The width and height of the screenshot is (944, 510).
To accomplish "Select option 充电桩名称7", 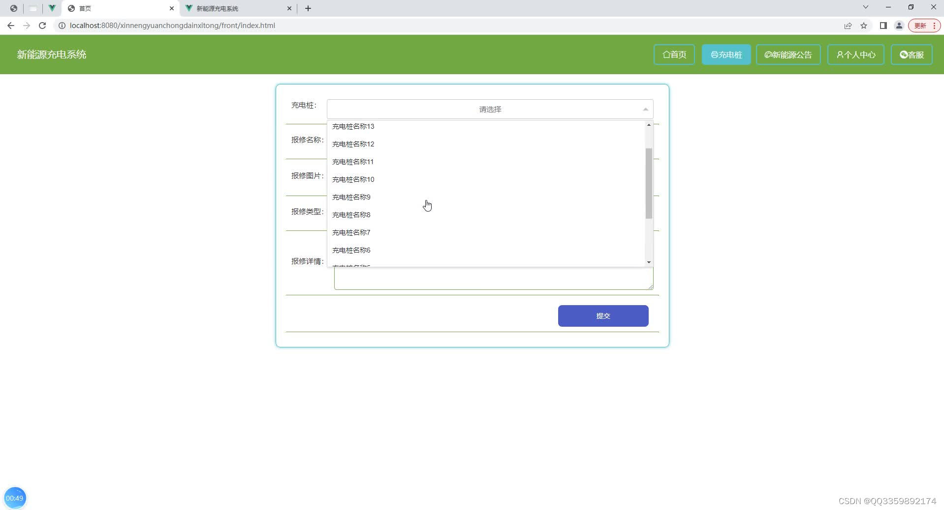I will click(x=486, y=232).
